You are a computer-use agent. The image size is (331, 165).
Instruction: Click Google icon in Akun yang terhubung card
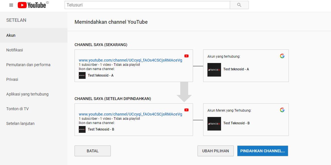pyautogui.click(x=282, y=56)
